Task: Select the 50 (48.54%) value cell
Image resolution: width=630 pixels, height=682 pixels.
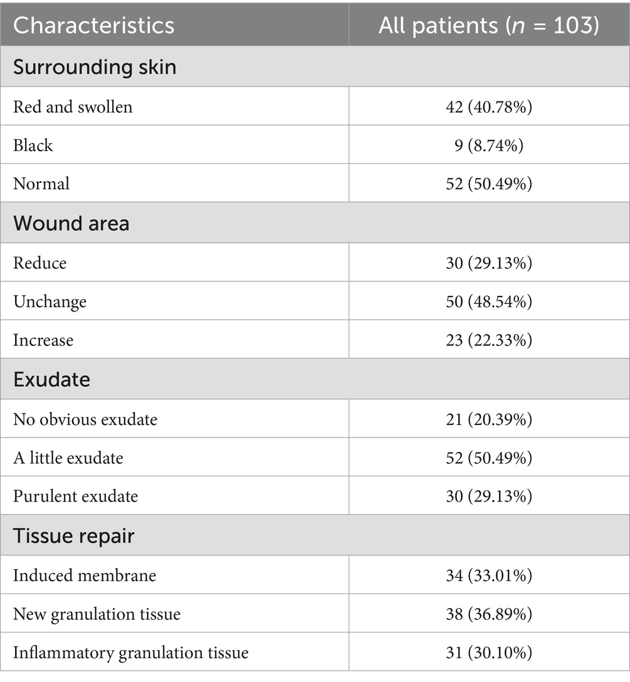Action: [x=489, y=302]
